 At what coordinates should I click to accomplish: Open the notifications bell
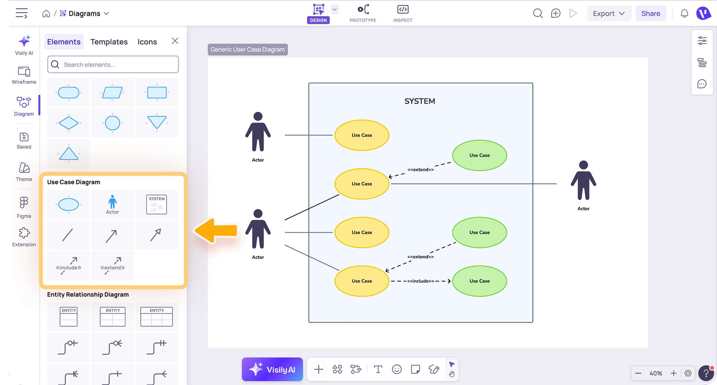pyautogui.click(x=684, y=13)
